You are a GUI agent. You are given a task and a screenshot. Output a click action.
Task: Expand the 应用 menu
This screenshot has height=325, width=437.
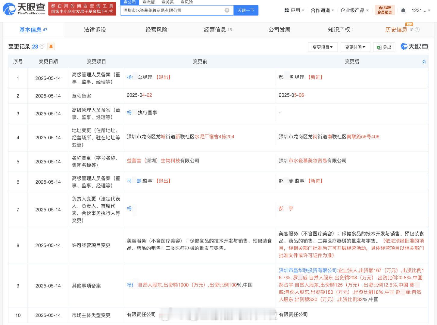(x=295, y=11)
